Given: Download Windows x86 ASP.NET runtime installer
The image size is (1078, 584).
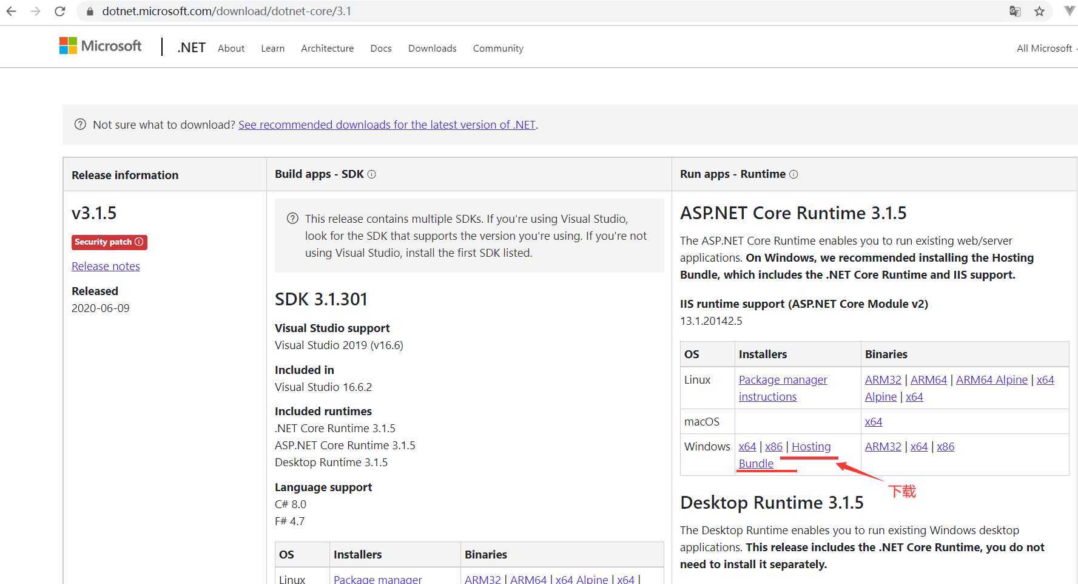Looking at the screenshot, I should (x=773, y=446).
